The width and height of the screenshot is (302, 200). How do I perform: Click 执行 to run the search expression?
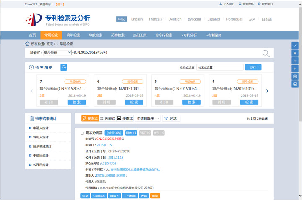pos(253,67)
